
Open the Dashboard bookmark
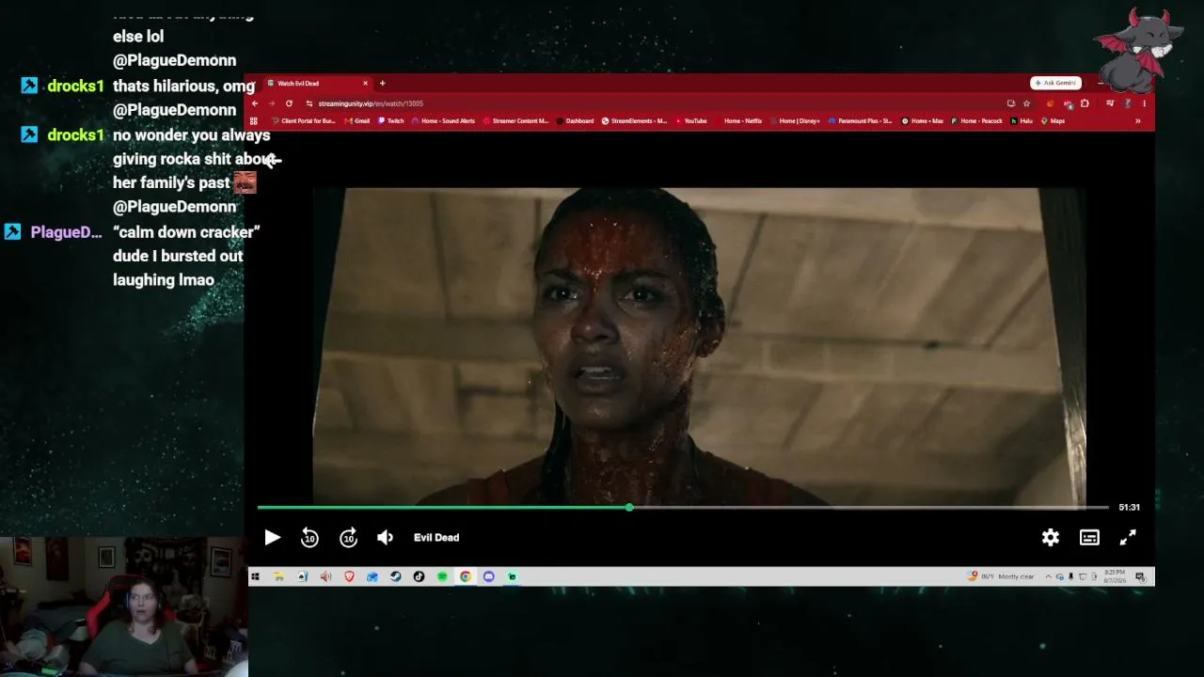(575, 121)
